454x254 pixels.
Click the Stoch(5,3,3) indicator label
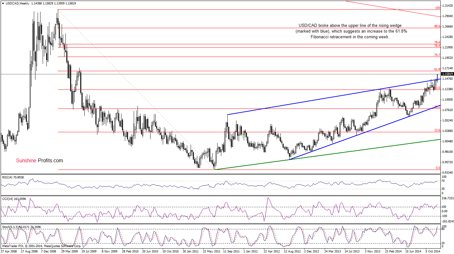[x=21, y=227]
